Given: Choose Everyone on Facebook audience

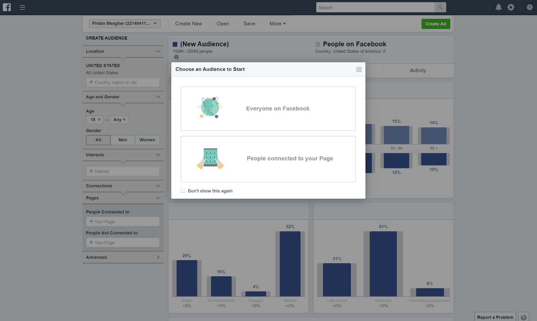Looking at the screenshot, I should (268, 109).
